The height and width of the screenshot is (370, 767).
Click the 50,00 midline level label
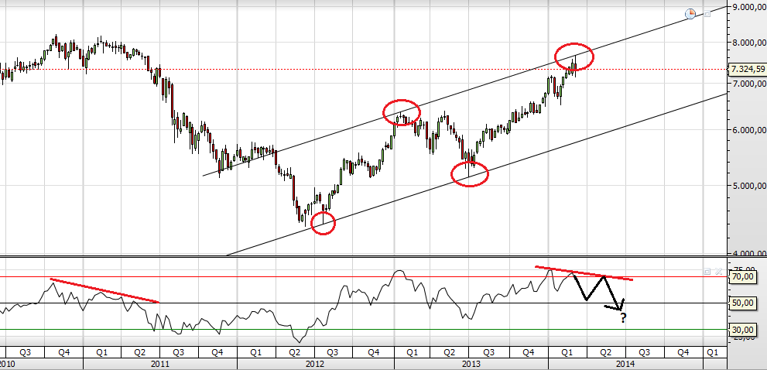point(742,303)
